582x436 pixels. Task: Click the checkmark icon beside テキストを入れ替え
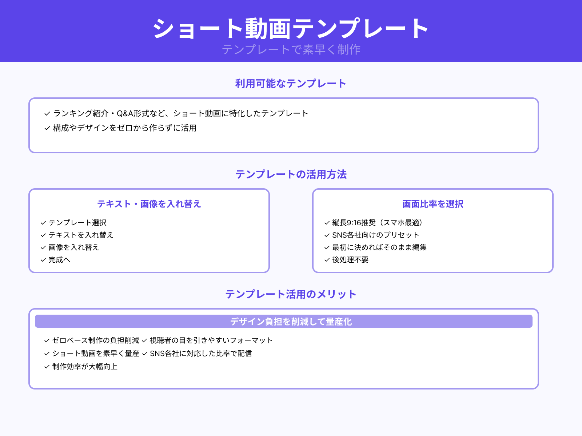[43, 235]
